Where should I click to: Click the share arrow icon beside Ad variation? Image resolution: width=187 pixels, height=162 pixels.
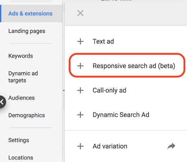point(171,146)
